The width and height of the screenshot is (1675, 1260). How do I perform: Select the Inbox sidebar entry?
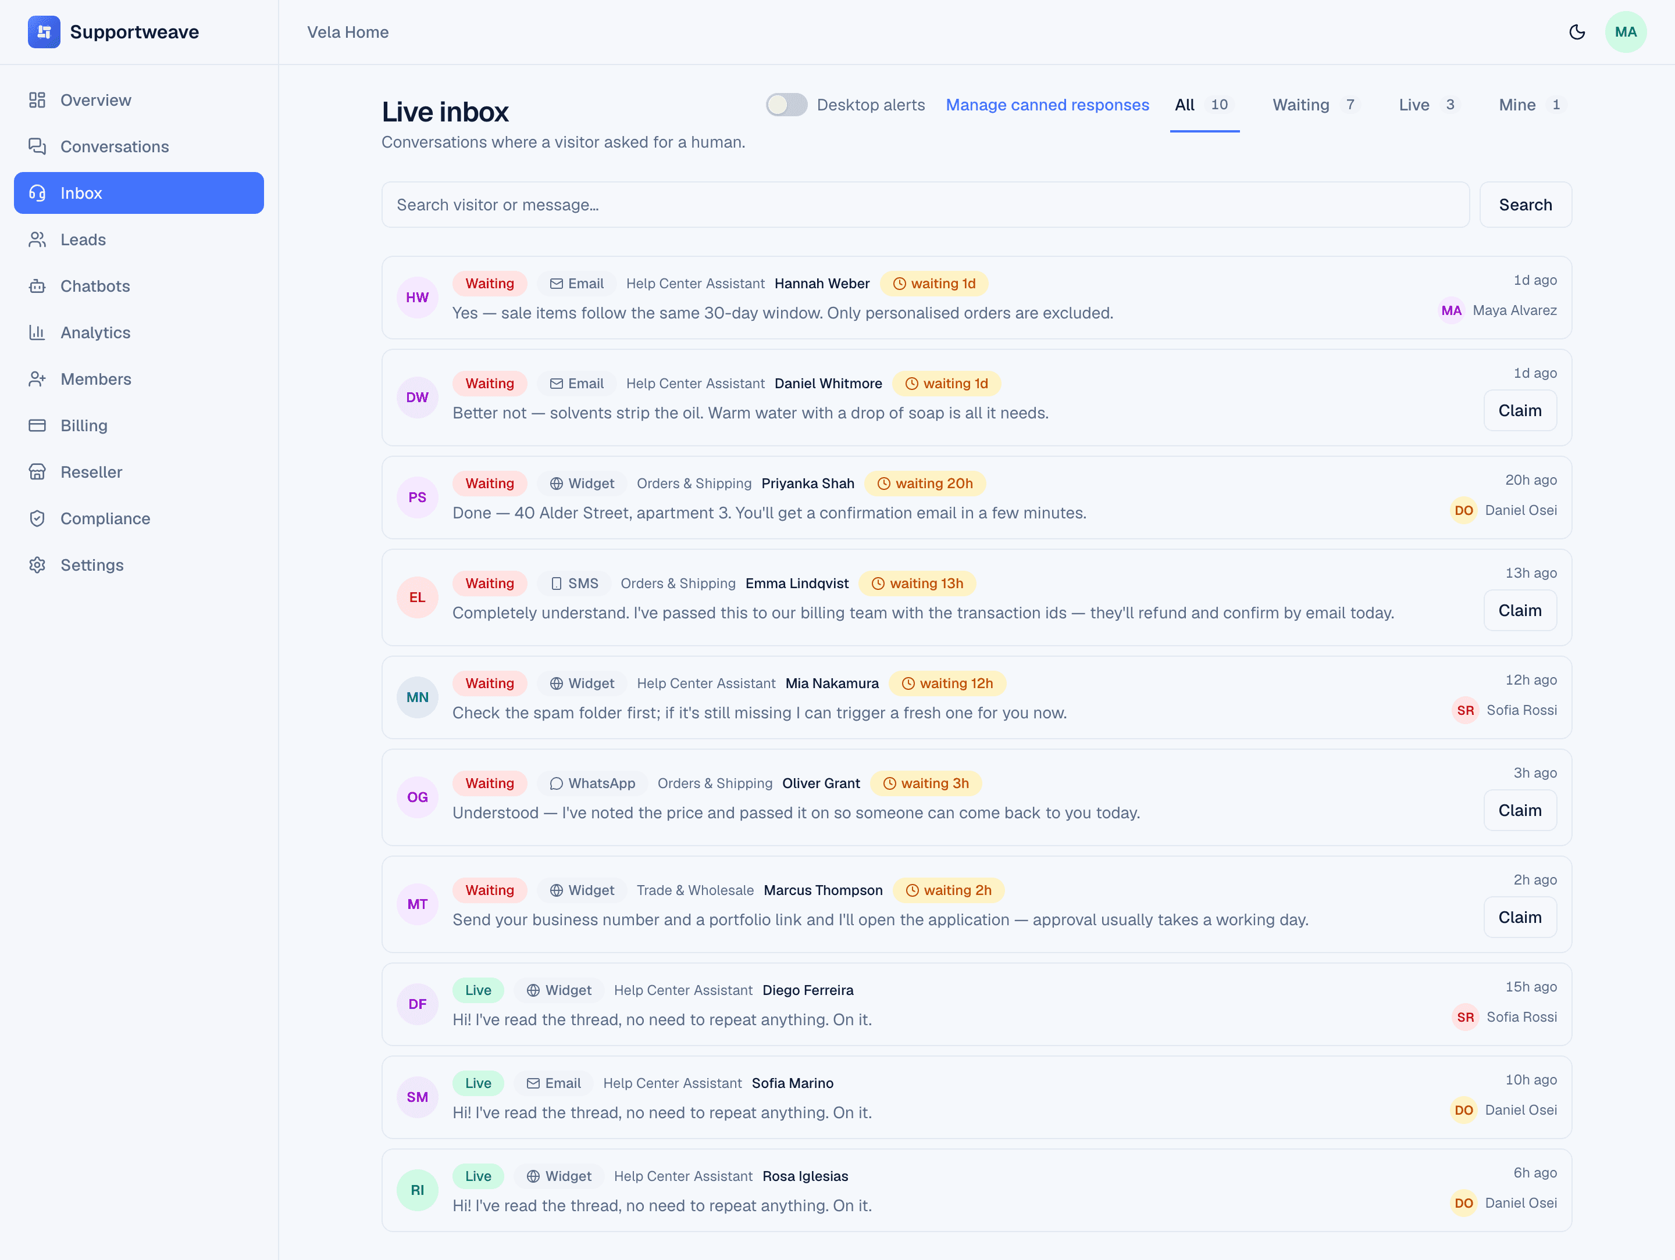point(138,193)
